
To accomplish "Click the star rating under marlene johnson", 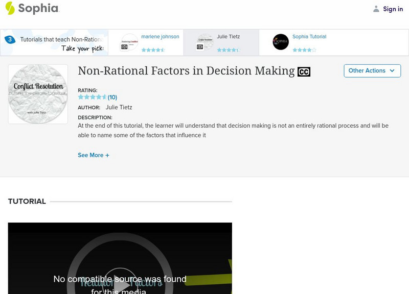I will (153, 50).
